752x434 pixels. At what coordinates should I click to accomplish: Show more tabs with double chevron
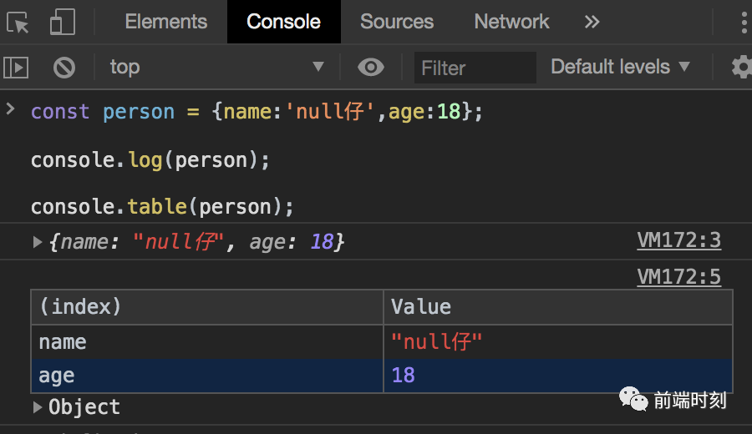point(592,22)
